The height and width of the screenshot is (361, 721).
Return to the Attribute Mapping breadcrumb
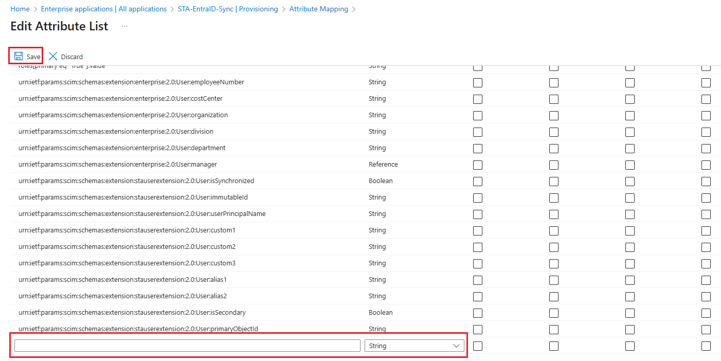coord(318,9)
